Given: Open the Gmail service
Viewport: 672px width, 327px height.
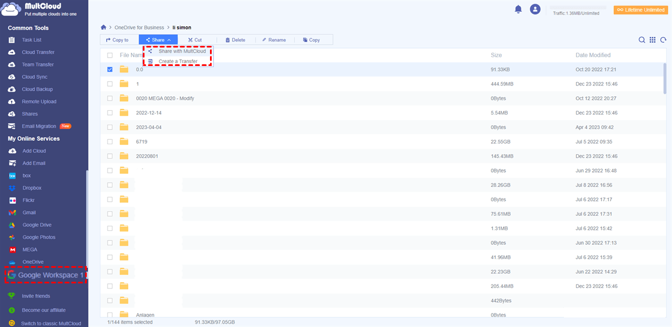Looking at the screenshot, I should pos(29,212).
